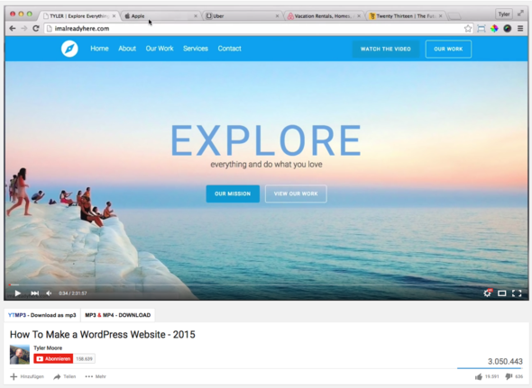Open the Chrome hamburger menu
Screen dimensions: 532x388
tap(520, 29)
